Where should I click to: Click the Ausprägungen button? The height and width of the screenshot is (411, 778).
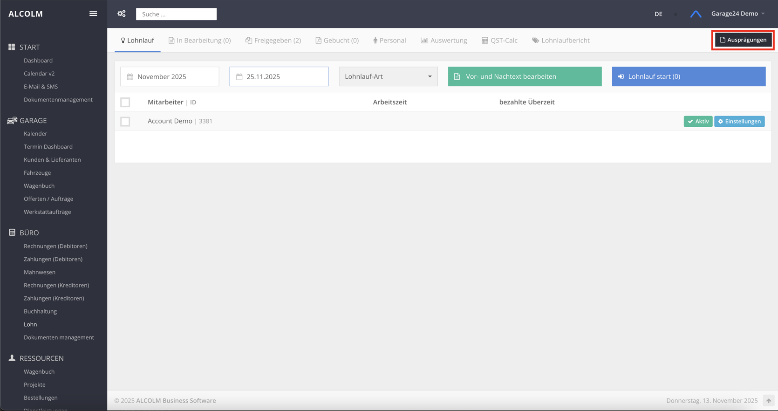point(743,40)
